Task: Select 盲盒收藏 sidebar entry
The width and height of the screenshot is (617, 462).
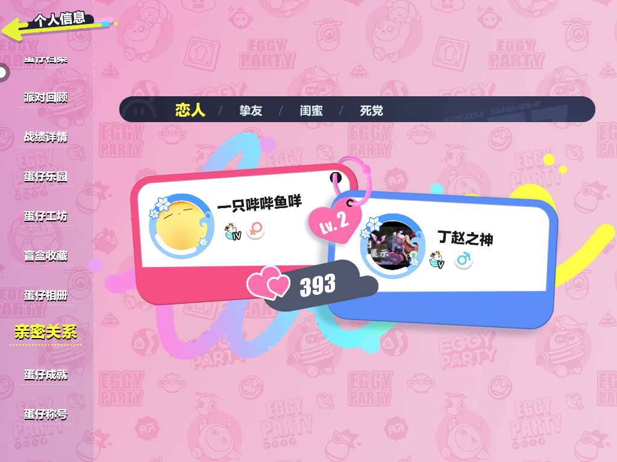Action: pos(46,256)
